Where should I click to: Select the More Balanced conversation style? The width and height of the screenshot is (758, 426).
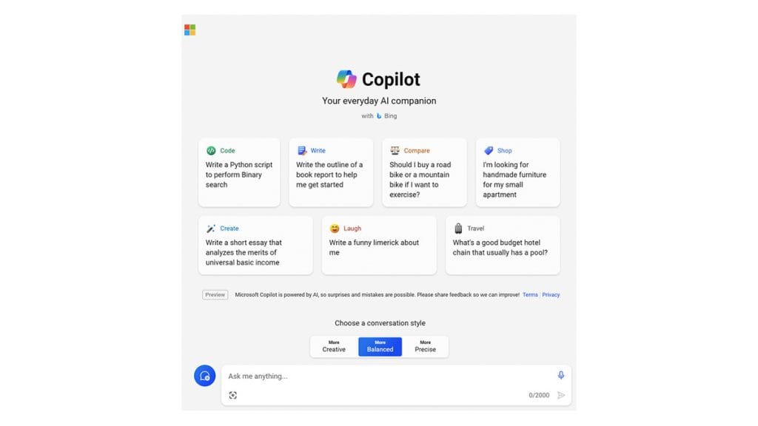[x=380, y=346]
